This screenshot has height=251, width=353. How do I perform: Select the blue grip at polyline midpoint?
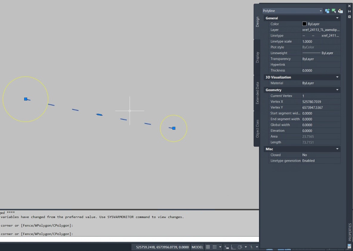[99, 114]
